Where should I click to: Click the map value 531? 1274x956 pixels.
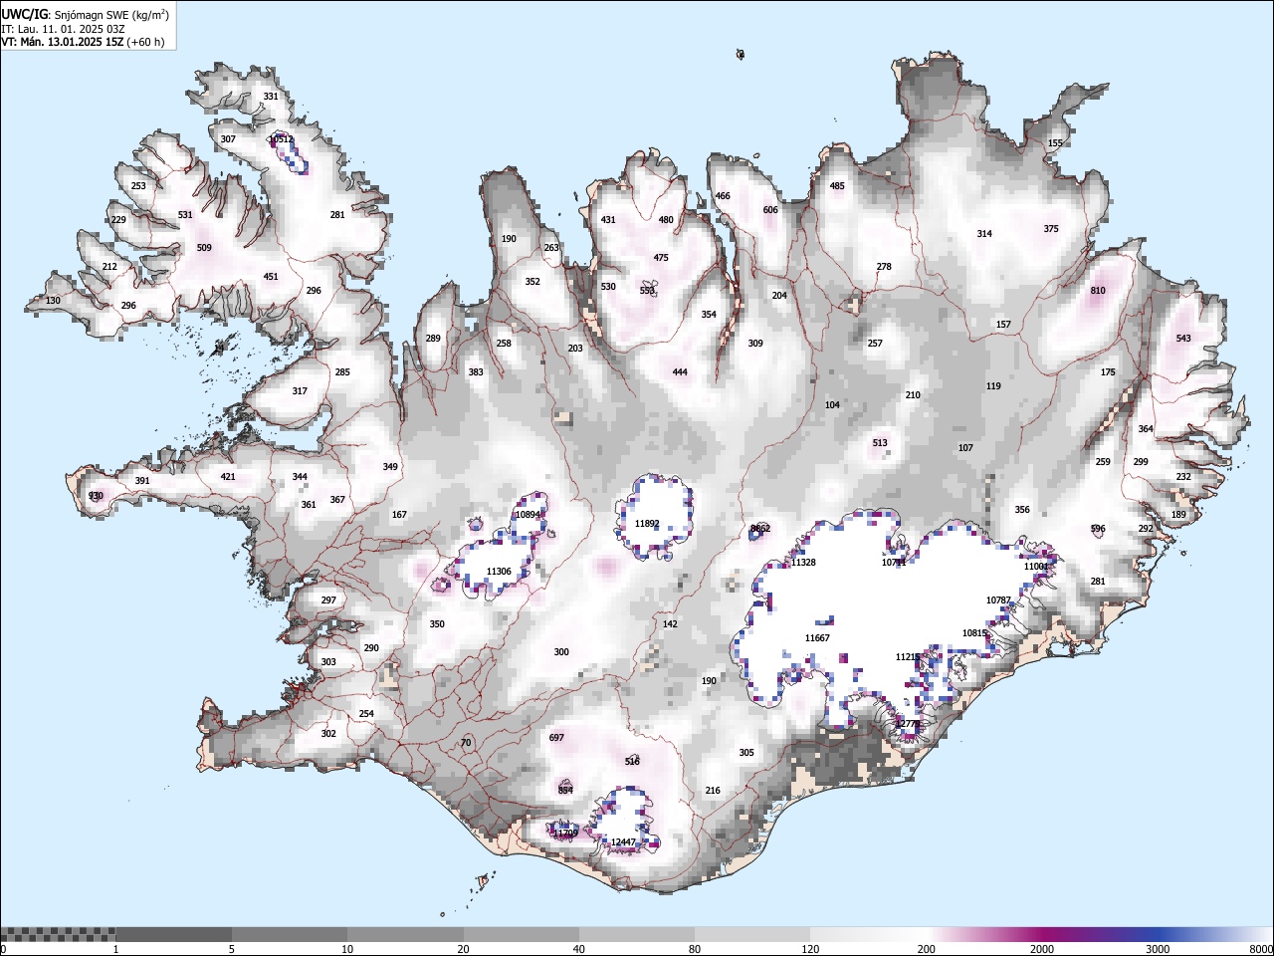pyautogui.click(x=185, y=215)
